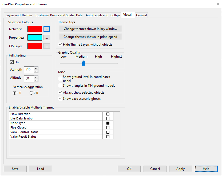Viewport: 222px width, 176px height.
Task: Open the GIS Layer colour picker ellipsis button
Action: (x=47, y=46)
